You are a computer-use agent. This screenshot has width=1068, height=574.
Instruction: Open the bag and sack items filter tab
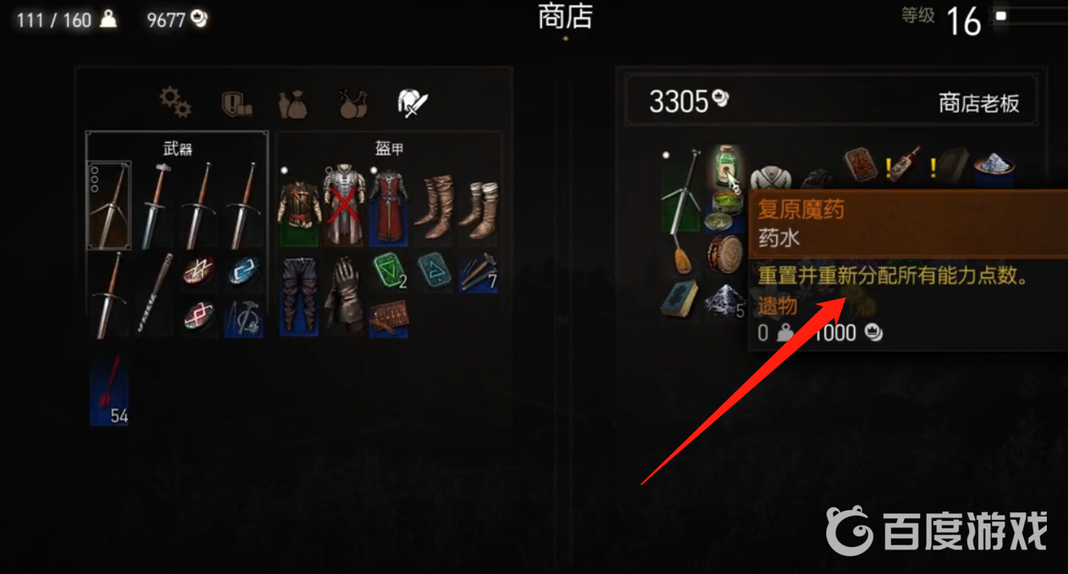click(x=291, y=104)
